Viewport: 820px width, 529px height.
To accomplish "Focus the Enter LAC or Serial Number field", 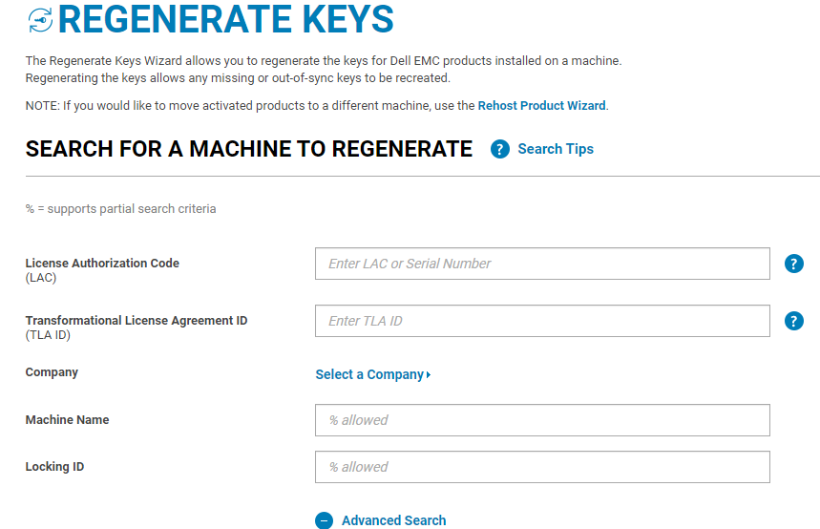I will [x=541, y=264].
